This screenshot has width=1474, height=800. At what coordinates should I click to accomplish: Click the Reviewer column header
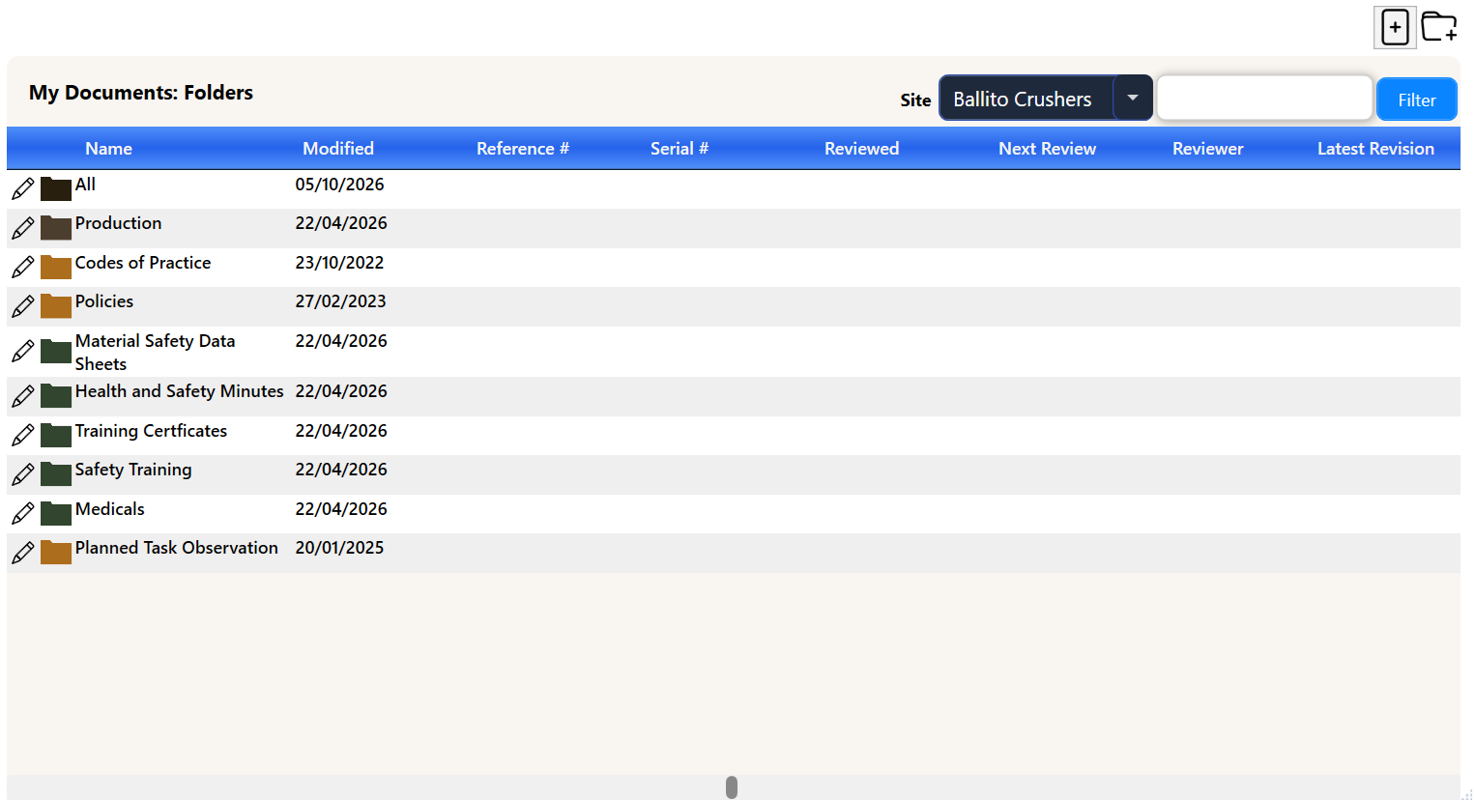click(1208, 149)
